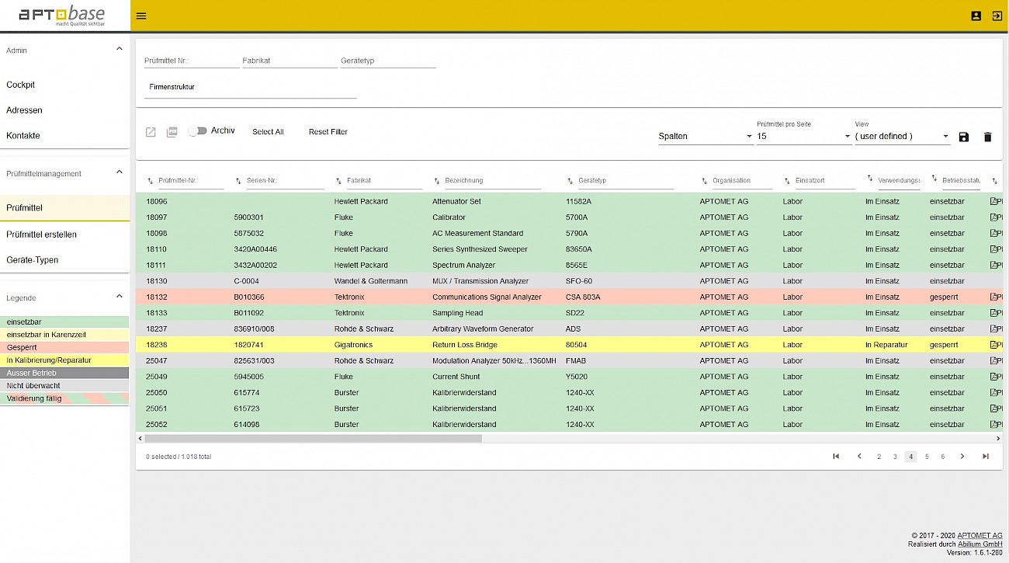Open the hamburger navigation menu
This screenshot has width=1009, height=563.
140,16
